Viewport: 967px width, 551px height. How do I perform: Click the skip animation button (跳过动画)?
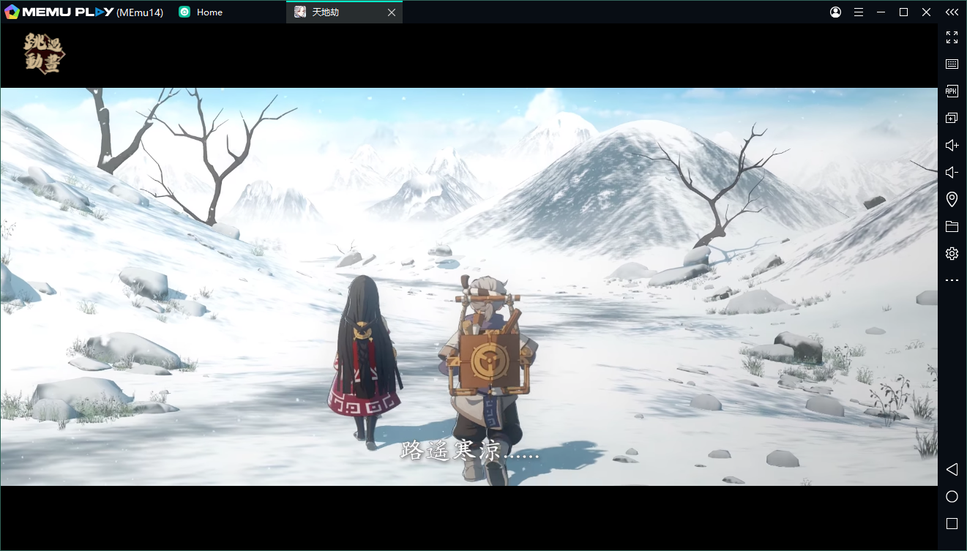click(45, 54)
